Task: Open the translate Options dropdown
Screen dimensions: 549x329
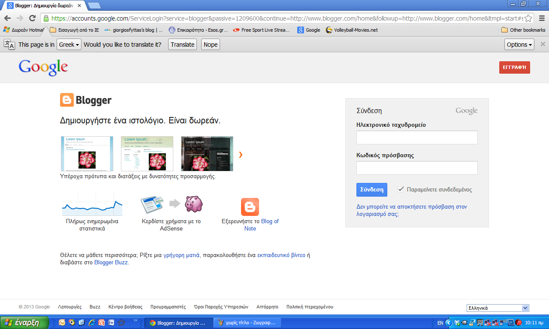Action: point(519,45)
